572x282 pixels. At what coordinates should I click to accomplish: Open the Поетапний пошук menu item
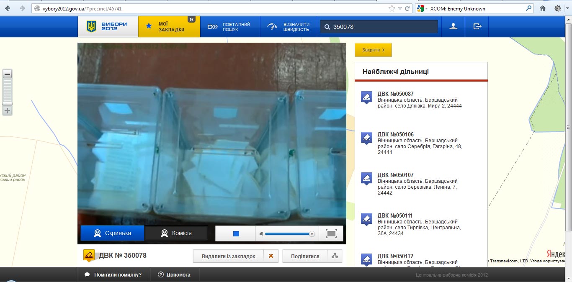click(x=230, y=27)
